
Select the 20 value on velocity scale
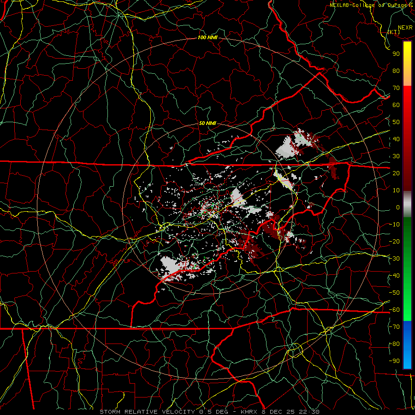pyautogui.click(x=396, y=173)
